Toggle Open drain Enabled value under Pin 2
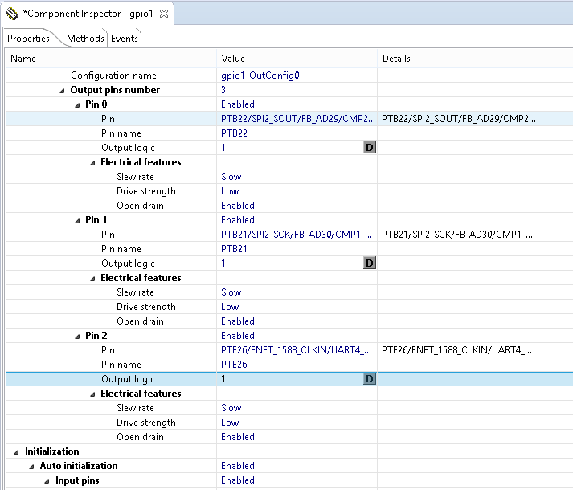 tap(238, 437)
